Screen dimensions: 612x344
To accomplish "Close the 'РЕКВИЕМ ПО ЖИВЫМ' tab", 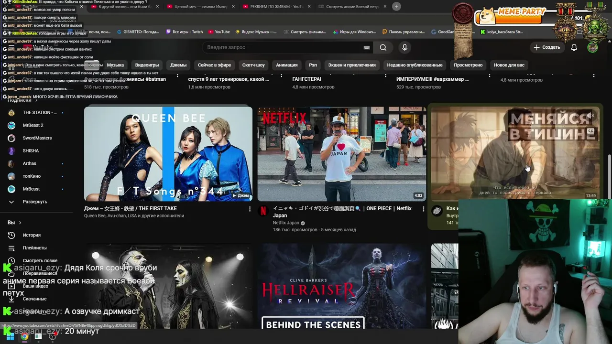I will tap(309, 7).
